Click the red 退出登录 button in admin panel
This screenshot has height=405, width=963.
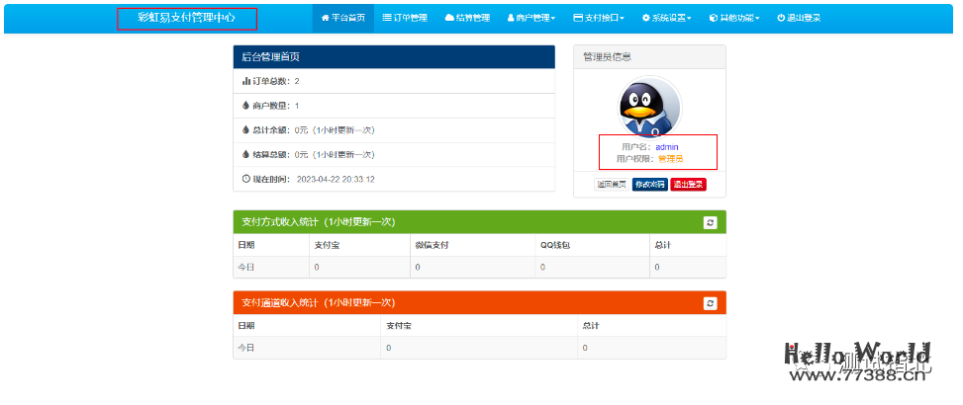[x=689, y=184]
